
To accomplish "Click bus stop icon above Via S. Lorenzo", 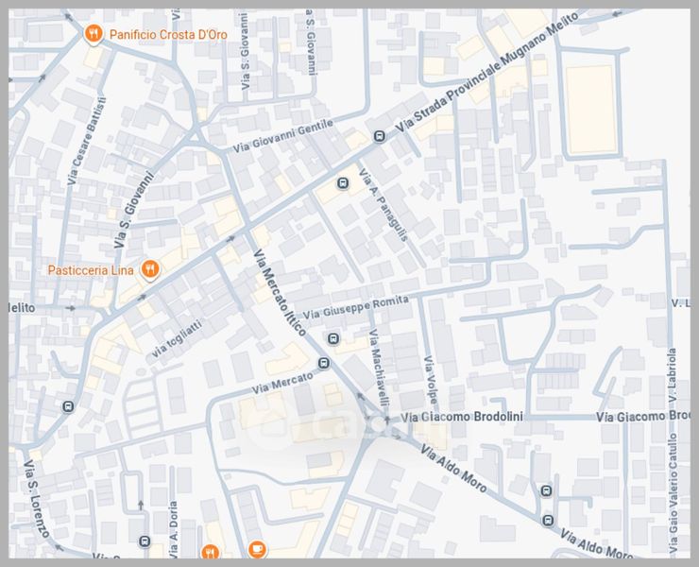I will (68, 406).
